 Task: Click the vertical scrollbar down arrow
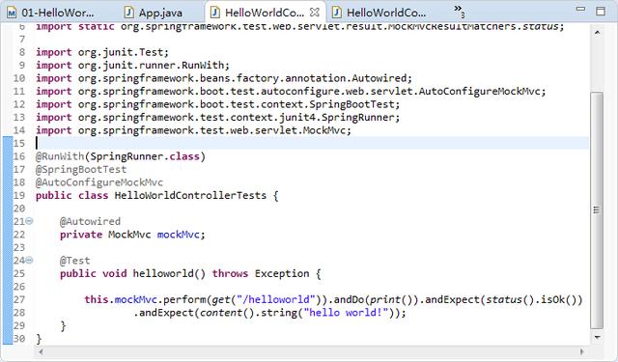(x=598, y=337)
